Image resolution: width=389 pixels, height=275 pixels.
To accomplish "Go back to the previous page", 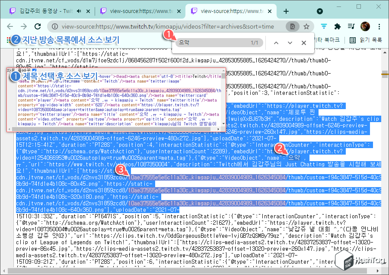I will tap(10, 26).
